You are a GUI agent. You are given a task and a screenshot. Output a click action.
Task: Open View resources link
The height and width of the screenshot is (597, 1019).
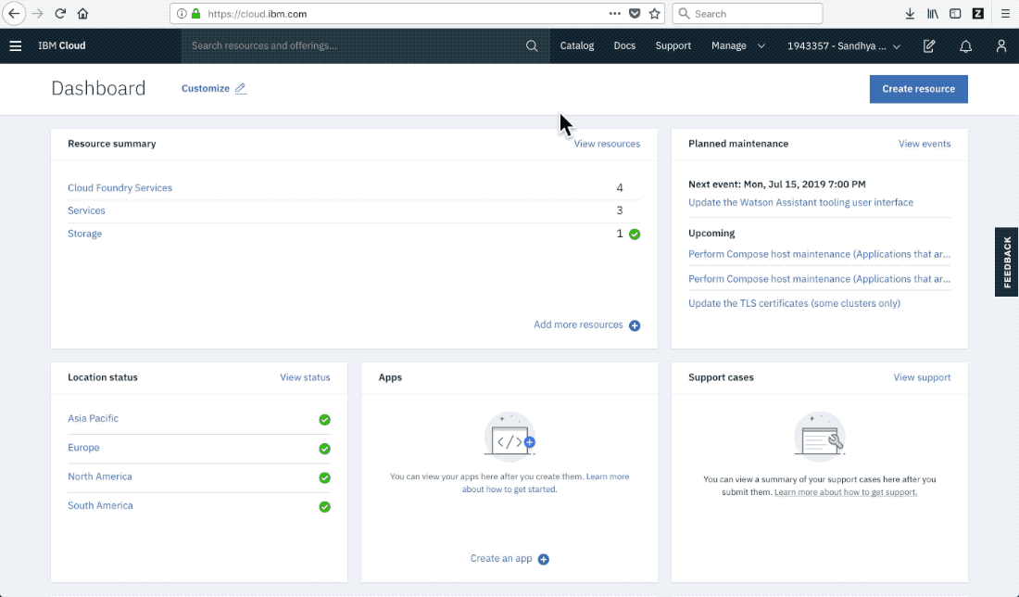pos(607,144)
